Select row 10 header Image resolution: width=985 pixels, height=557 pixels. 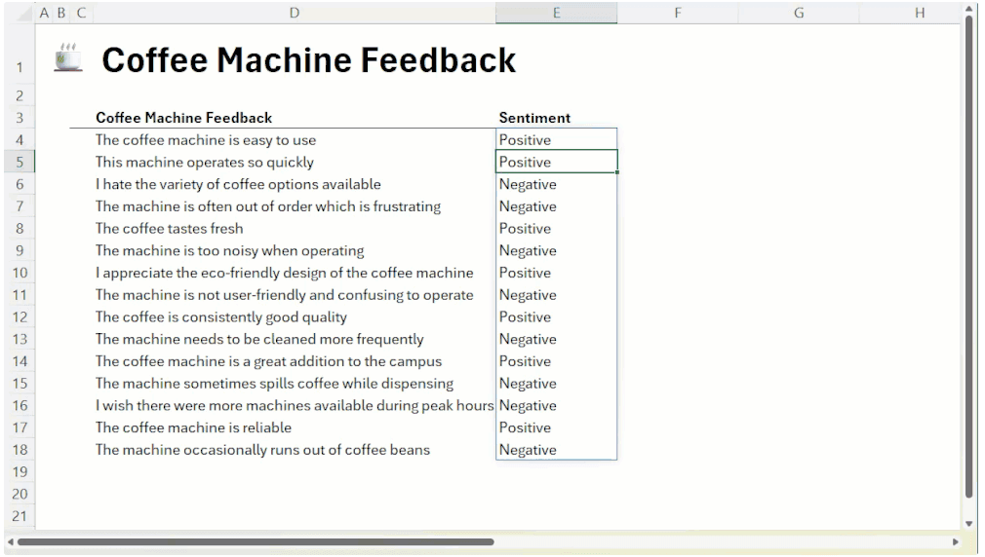pyautogui.click(x=20, y=273)
